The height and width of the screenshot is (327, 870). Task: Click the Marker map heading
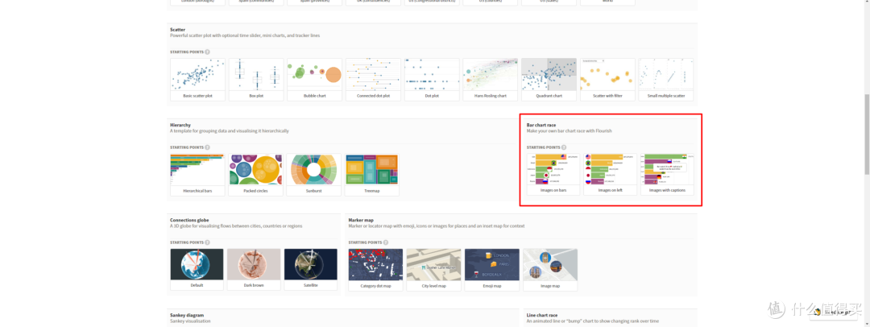(361, 221)
